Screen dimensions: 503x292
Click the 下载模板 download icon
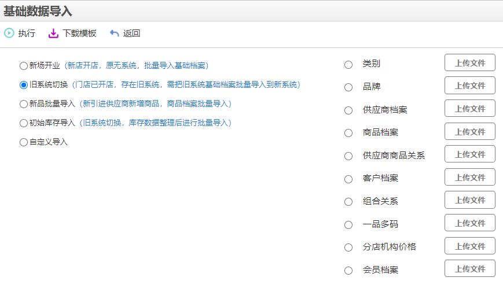pyautogui.click(x=53, y=33)
